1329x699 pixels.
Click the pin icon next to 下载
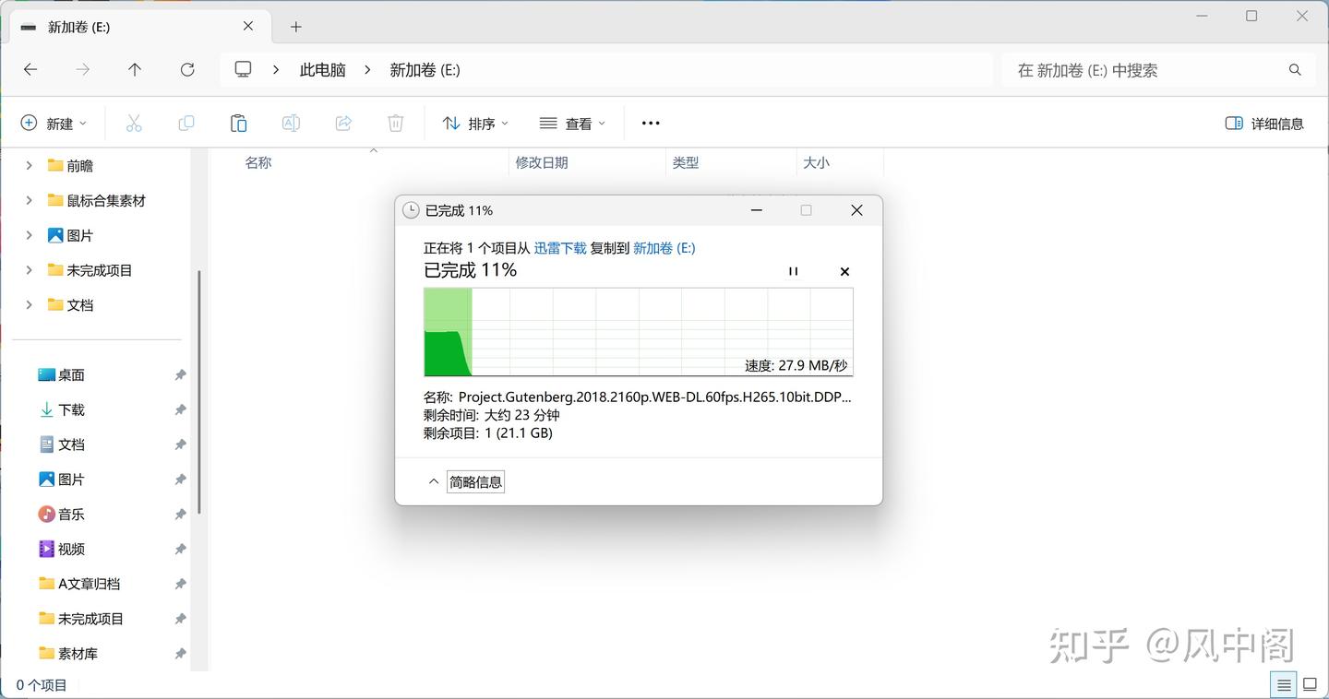coord(180,410)
